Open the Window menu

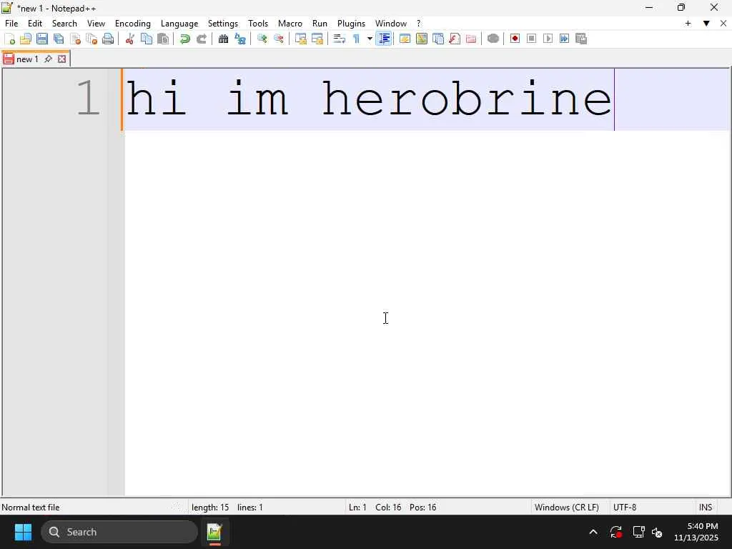(x=391, y=24)
